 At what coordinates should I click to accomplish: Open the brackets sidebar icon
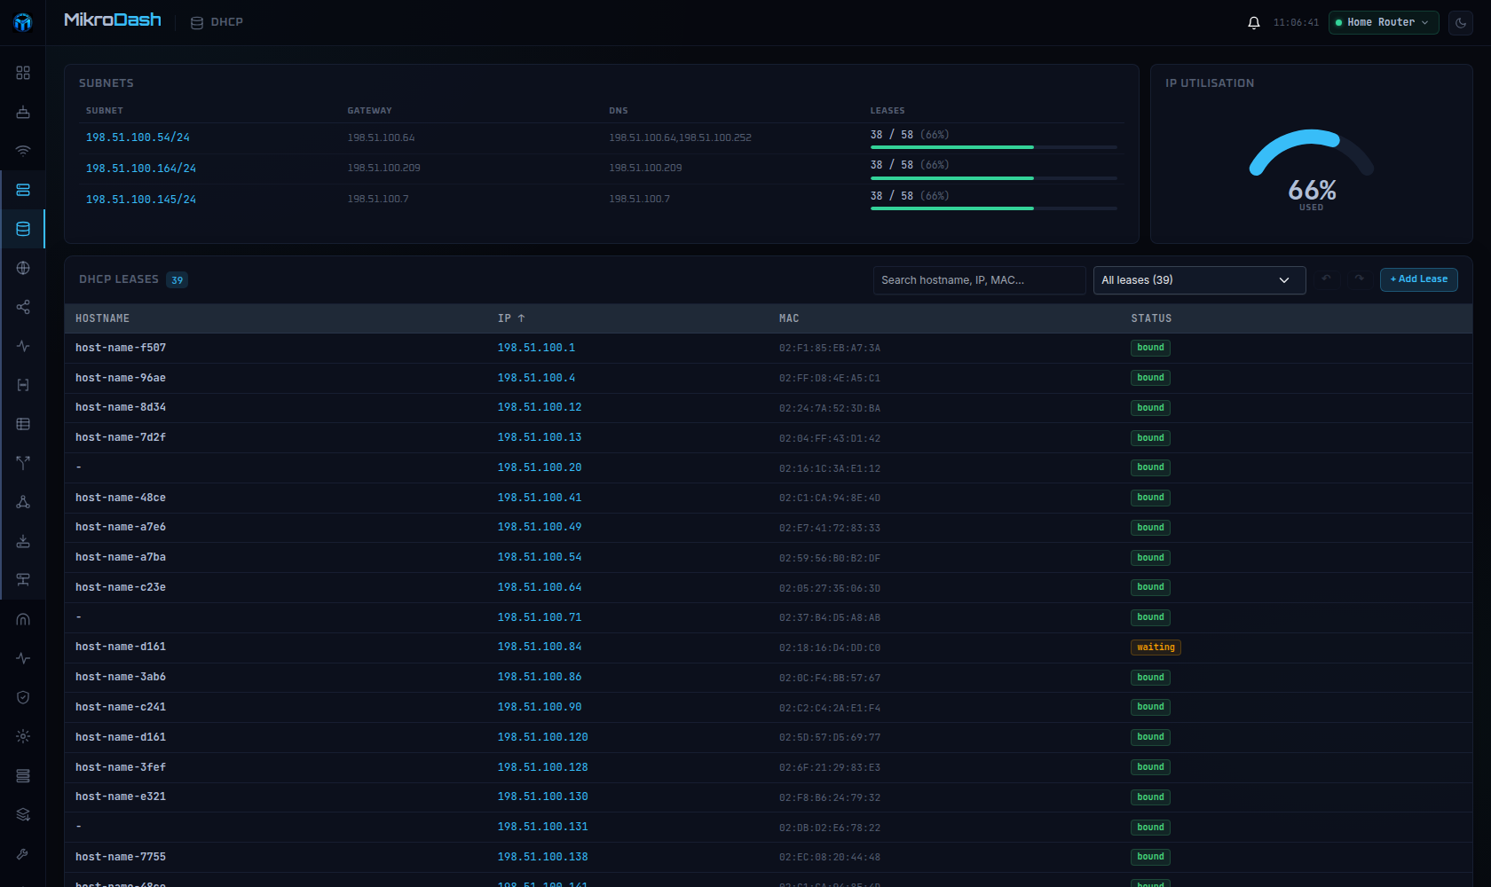pyautogui.click(x=23, y=385)
